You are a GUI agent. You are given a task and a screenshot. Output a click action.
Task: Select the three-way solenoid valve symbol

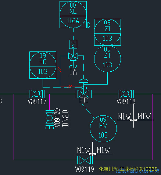point(73,57)
